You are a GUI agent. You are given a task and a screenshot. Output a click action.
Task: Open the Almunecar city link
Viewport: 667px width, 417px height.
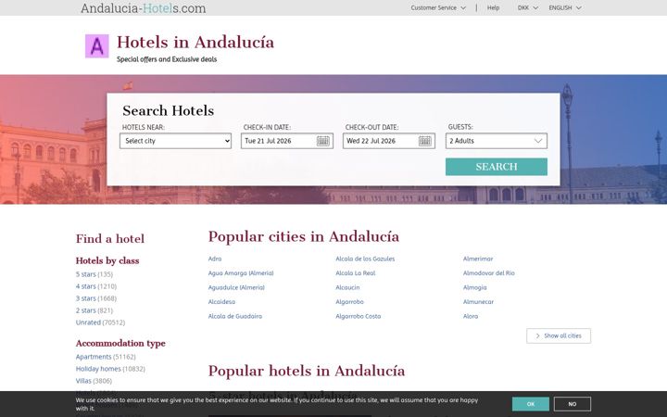[x=479, y=302]
